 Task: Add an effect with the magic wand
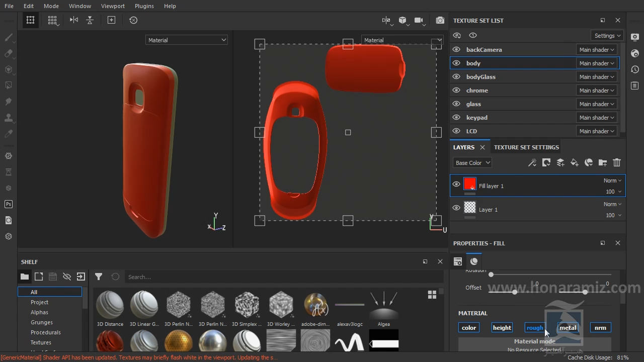532,162
